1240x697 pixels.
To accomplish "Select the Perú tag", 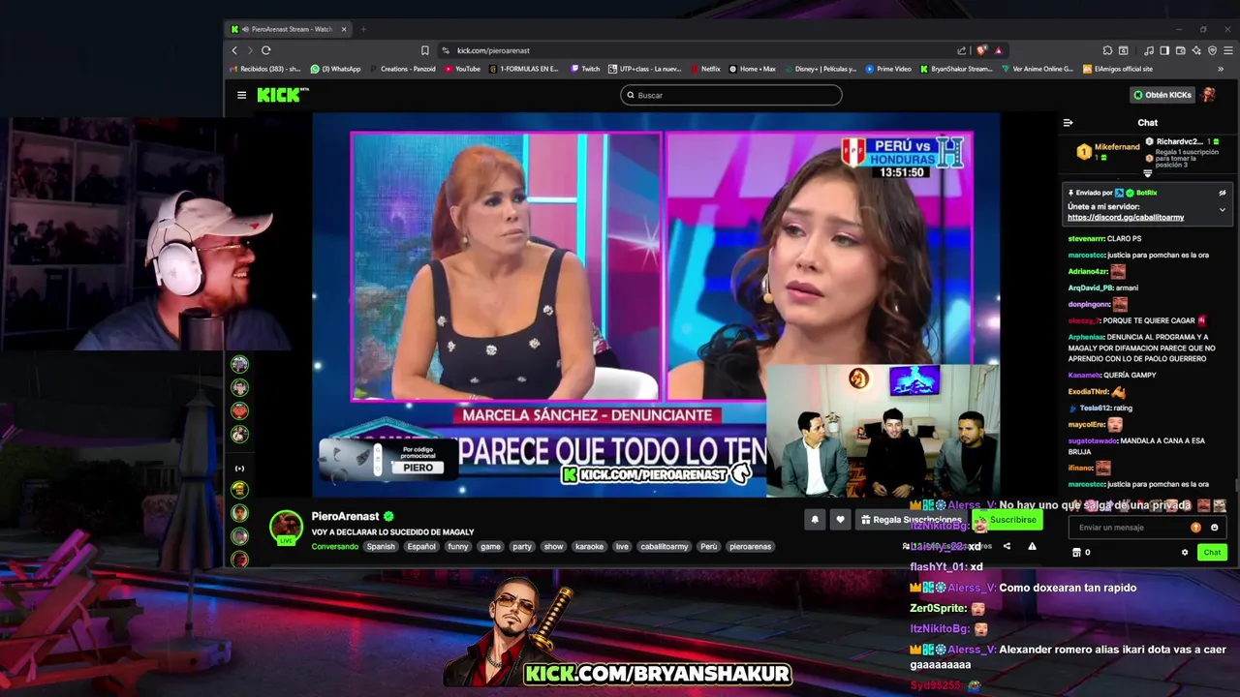I will pyautogui.click(x=709, y=547).
